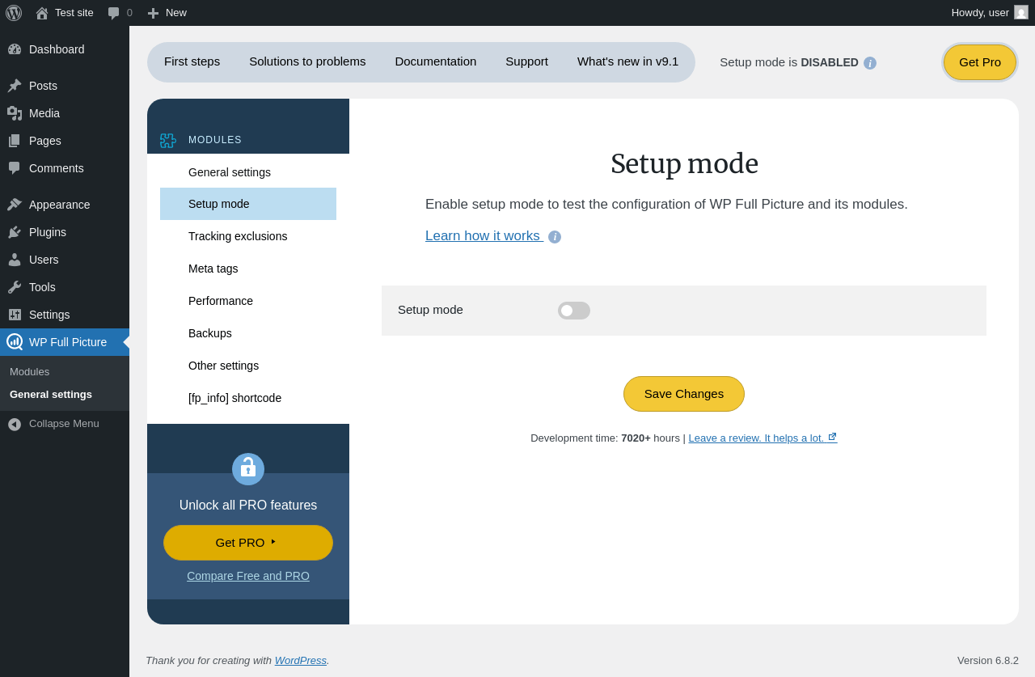Click the Appearance brush icon
This screenshot has width=1035, height=677.
point(15,205)
